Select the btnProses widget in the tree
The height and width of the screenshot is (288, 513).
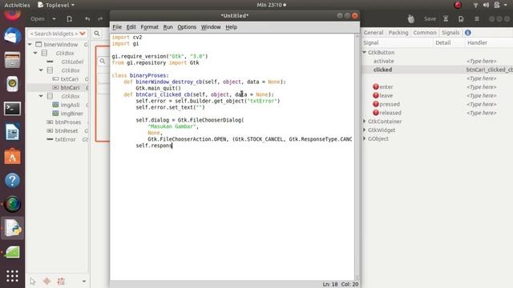tap(67, 122)
